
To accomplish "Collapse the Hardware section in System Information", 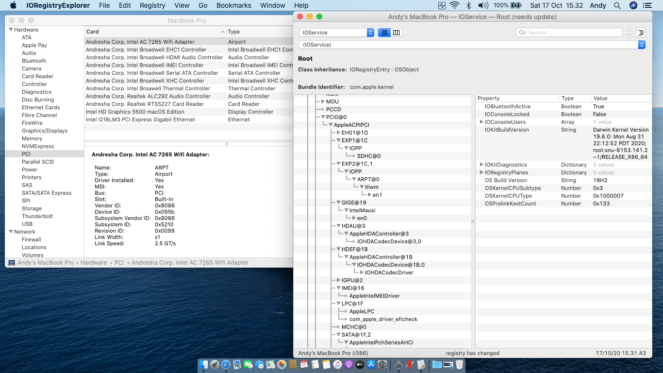I will tap(10, 30).
